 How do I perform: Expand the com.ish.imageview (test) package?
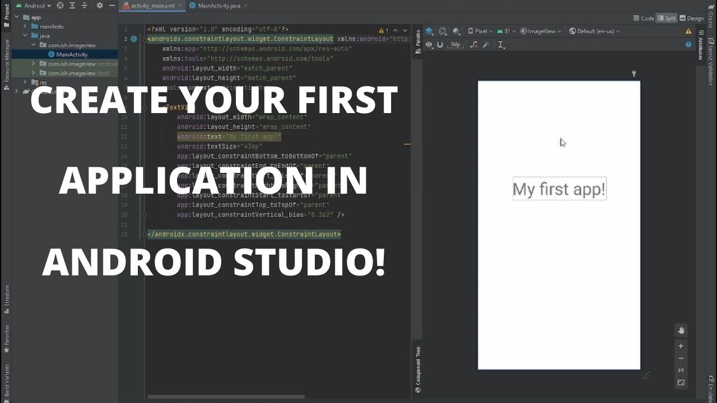click(33, 73)
